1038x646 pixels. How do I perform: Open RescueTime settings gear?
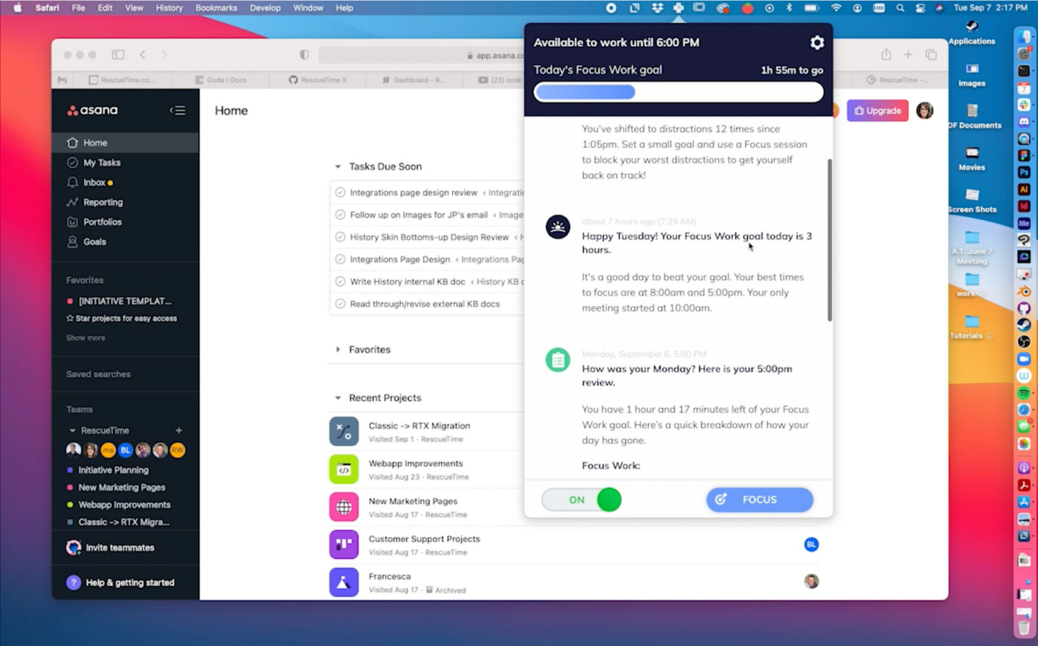(817, 42)
